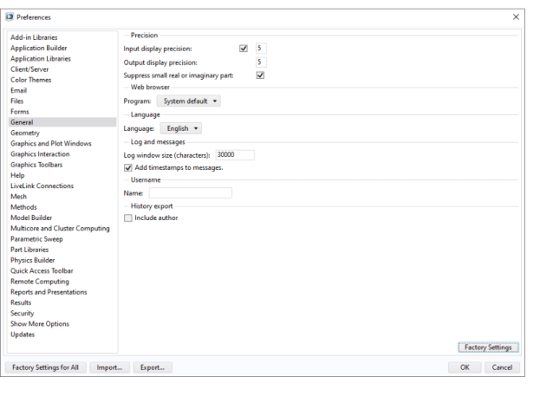Click the Log window size field
Screen dimensions: 540x403
(235, 155)
